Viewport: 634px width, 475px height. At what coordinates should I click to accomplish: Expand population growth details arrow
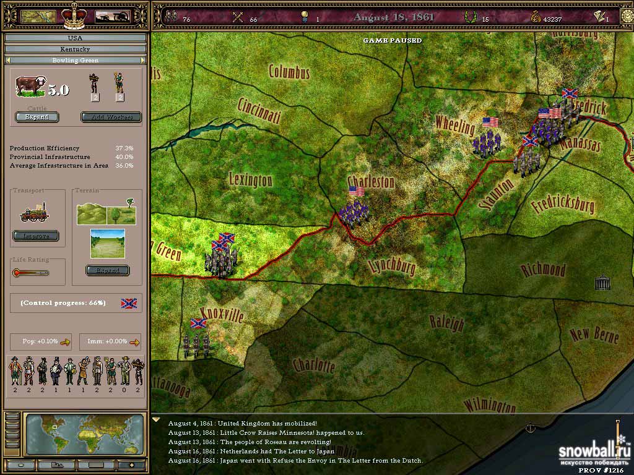tap(65, 341)
